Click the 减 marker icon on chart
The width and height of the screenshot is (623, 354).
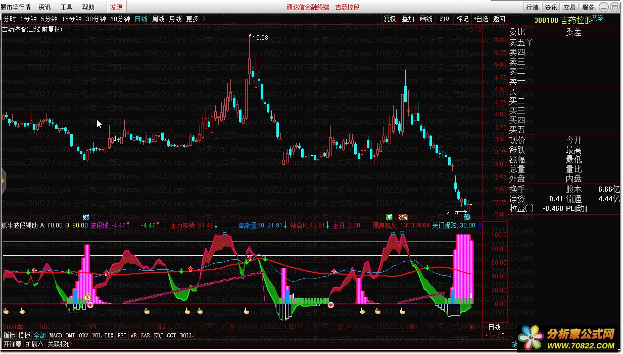(x=389, y=217)
